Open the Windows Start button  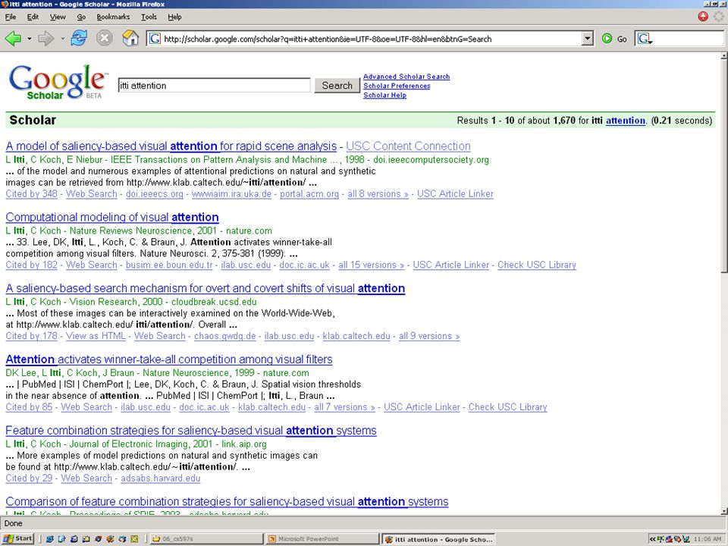pos(17,538)
